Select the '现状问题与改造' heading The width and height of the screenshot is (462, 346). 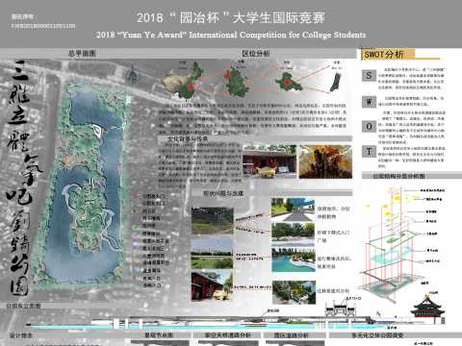(223, 193)
